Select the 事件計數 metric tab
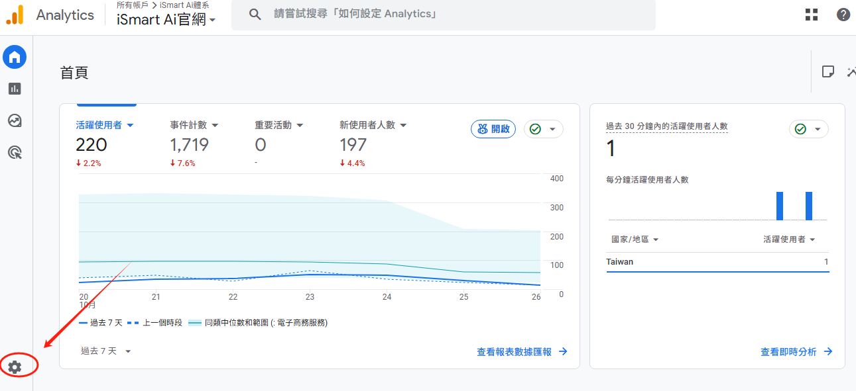856x391 pixels. pos(194,125)
